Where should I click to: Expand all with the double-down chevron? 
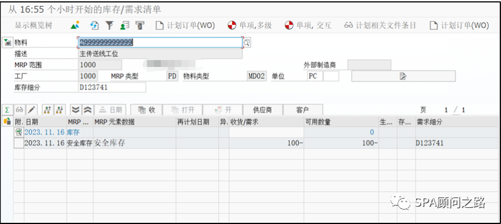[x=76, y=110]
